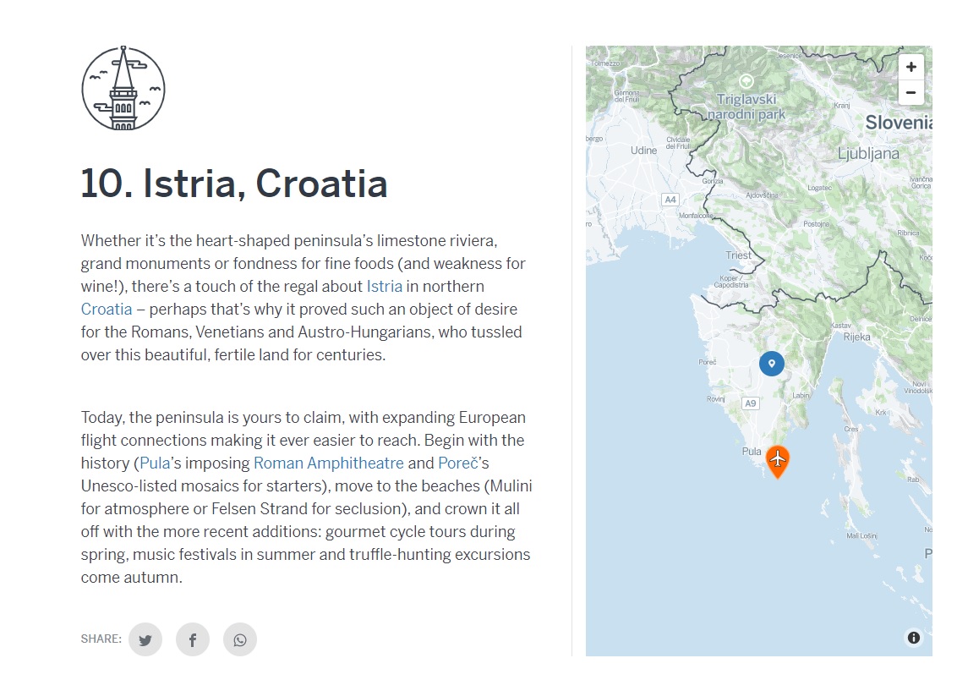957x680 pixels.
Task: Click Triglavski narodni park map label
Action: 746,107
